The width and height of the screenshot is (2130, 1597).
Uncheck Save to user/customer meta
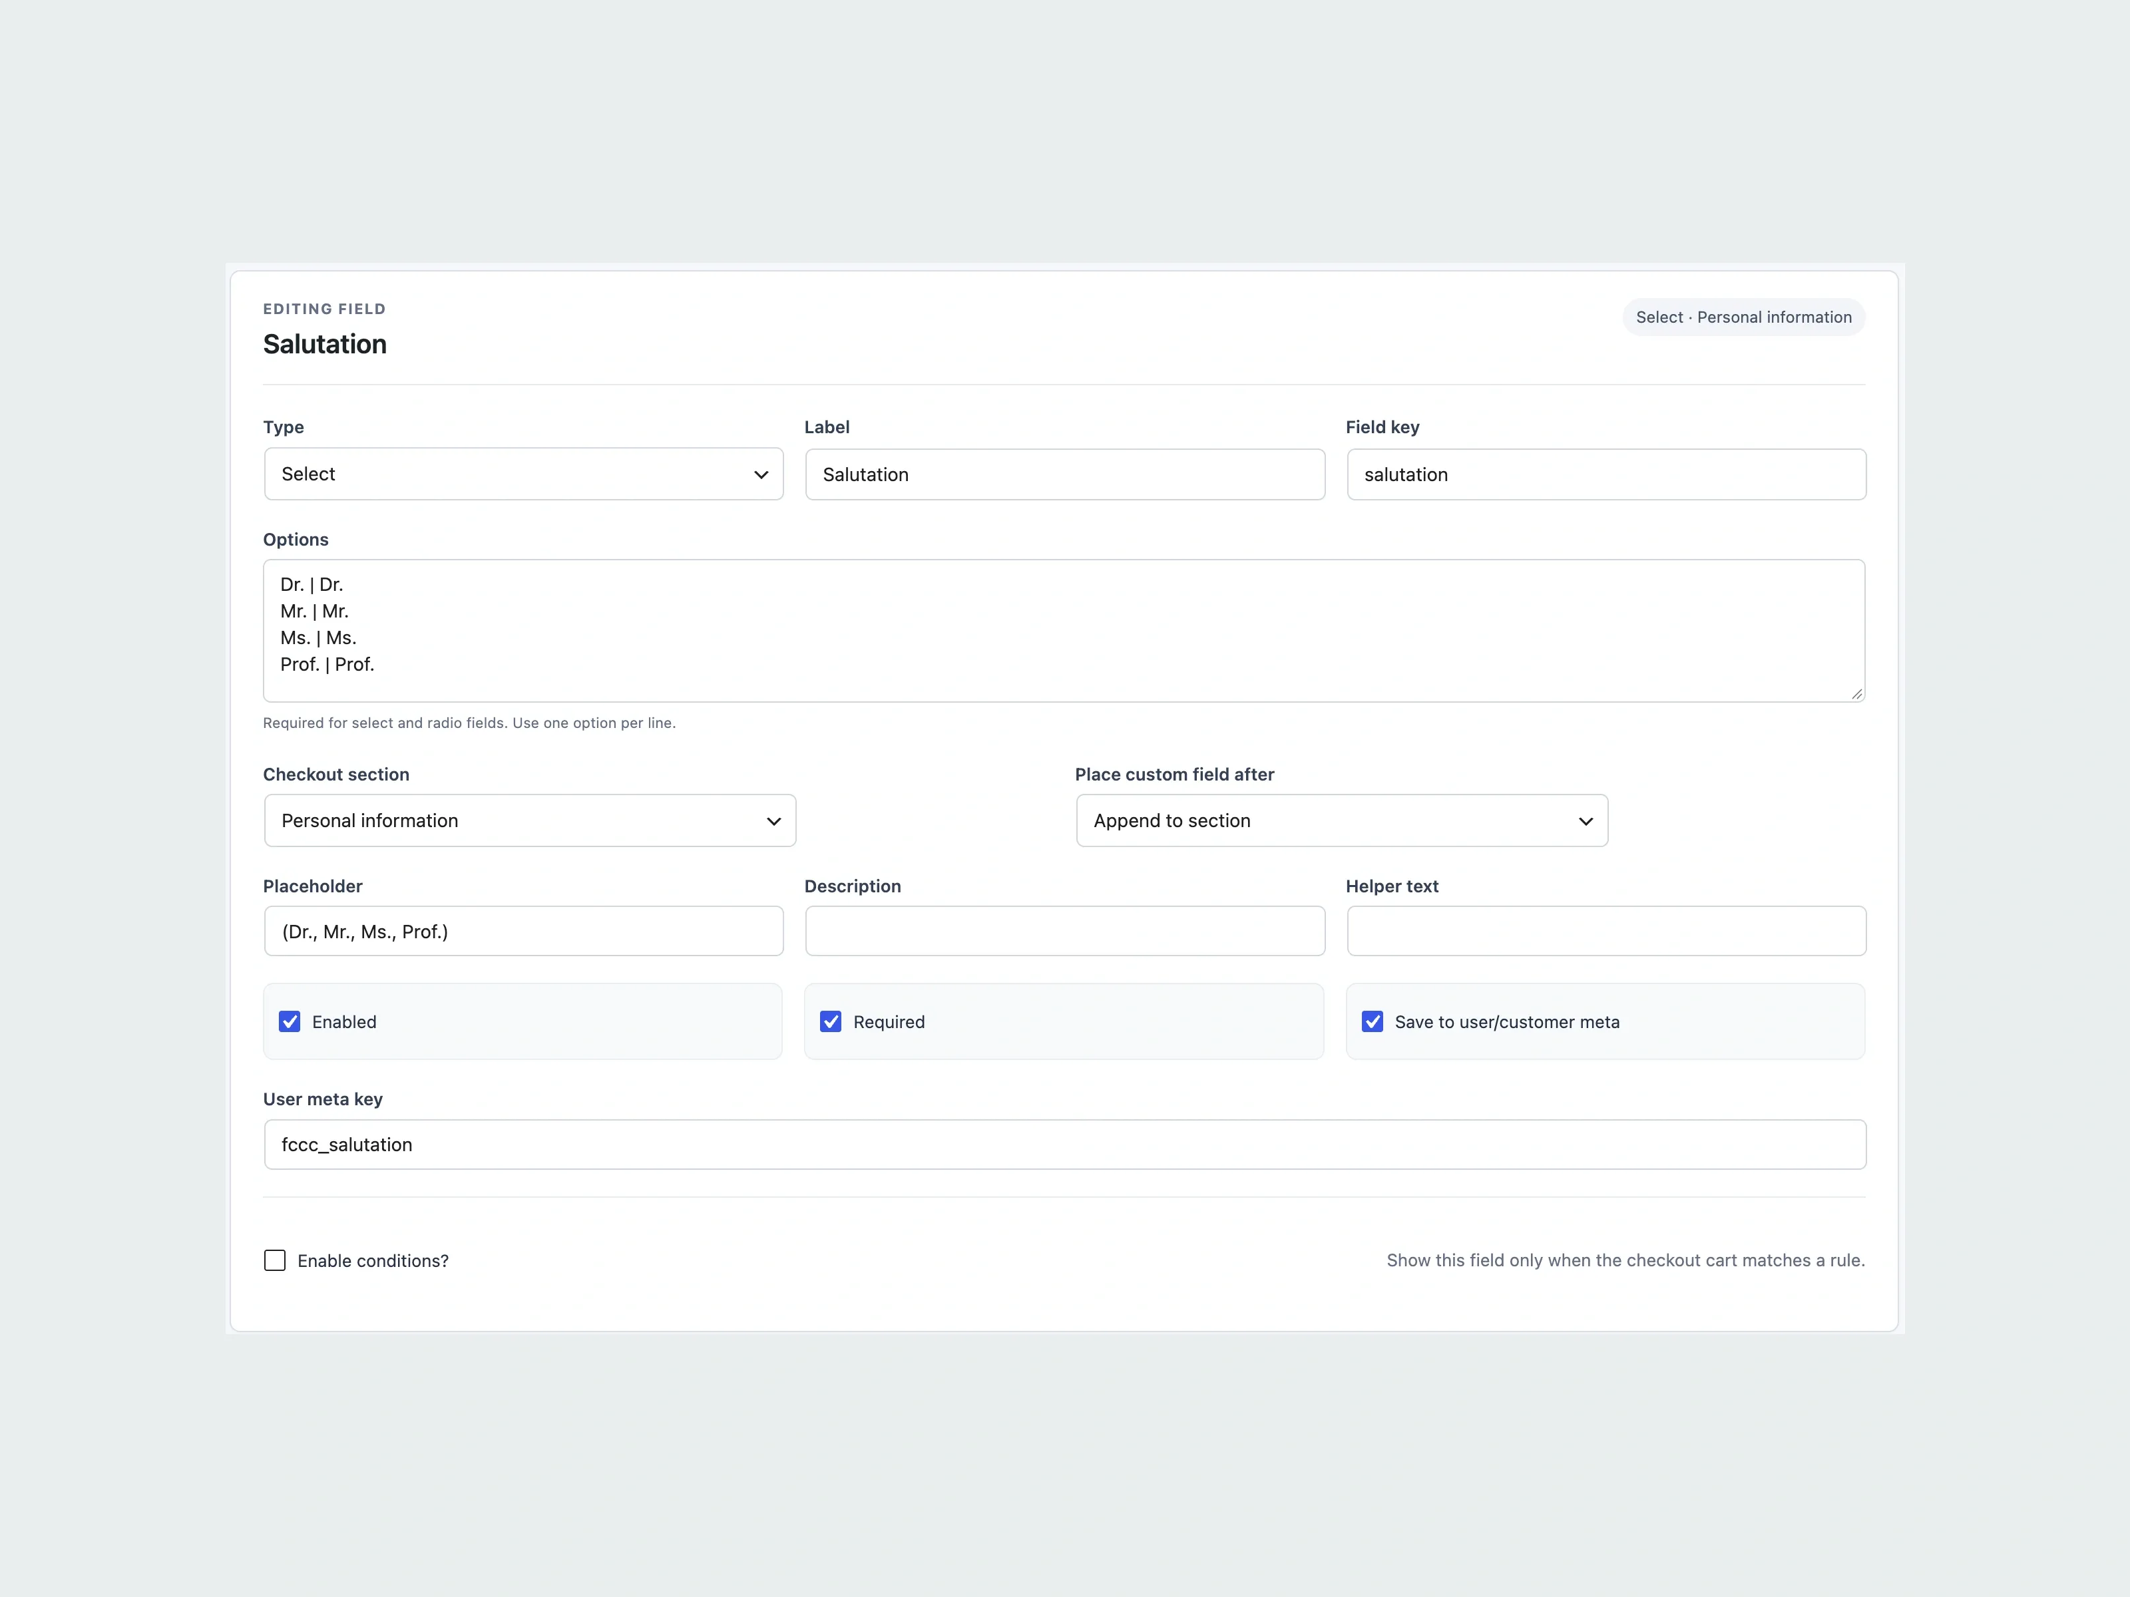pos(1372,1021)
